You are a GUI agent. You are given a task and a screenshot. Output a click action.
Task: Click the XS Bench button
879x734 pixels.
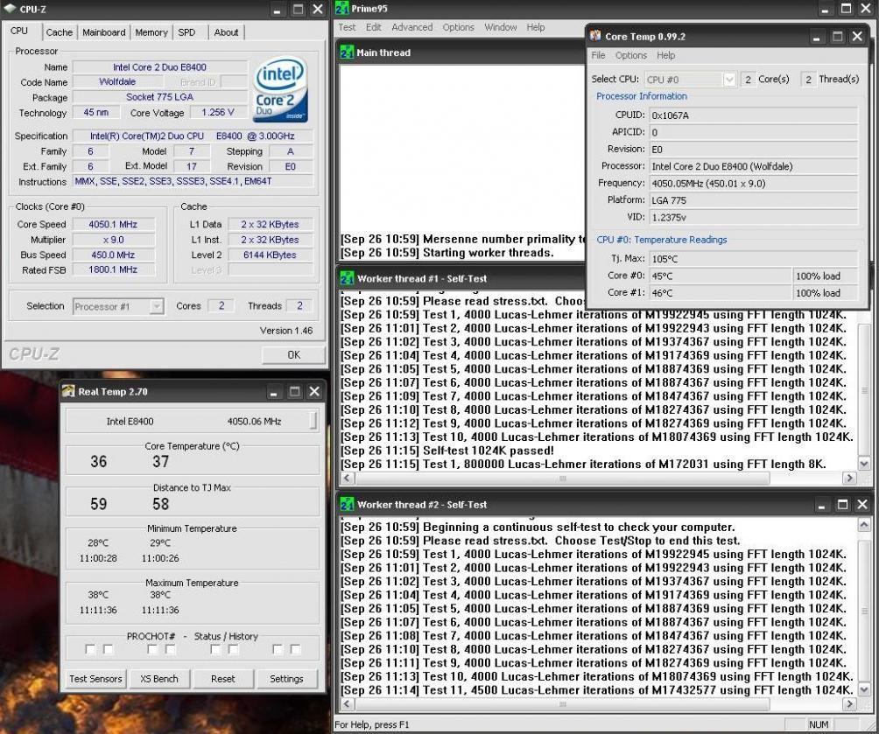pos(158,679)
